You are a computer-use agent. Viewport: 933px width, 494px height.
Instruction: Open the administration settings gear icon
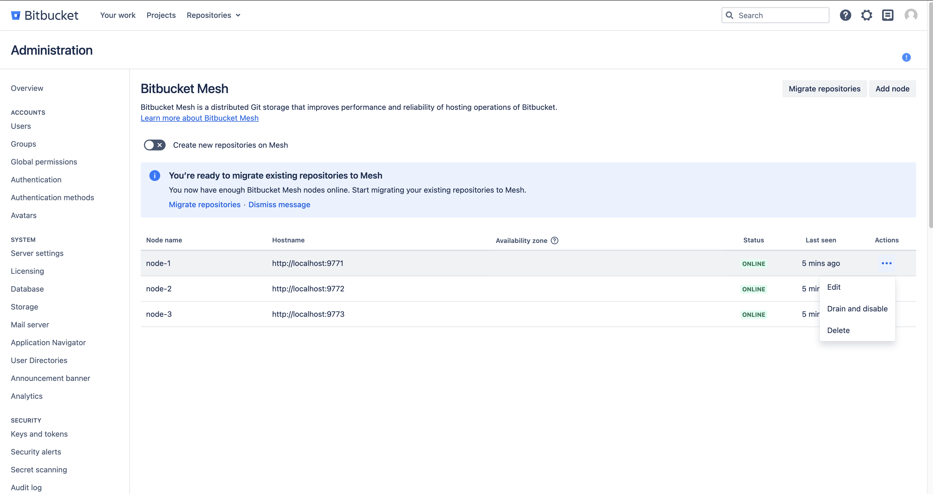(x=866, y=15)
